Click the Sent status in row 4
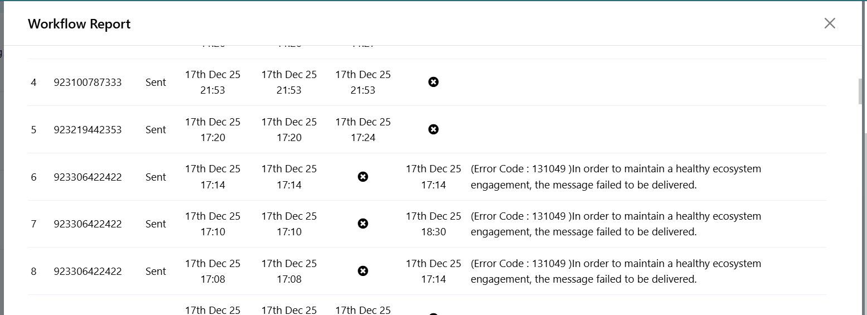This screenshot has height=315, width=867. pyautogui.click(x=156, y=83)
